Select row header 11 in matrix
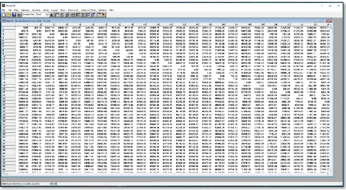The image size is (346, 190). pos(8,60)
